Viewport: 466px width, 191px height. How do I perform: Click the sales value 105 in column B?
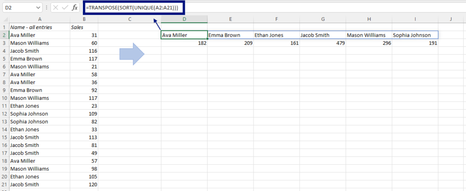84,176
